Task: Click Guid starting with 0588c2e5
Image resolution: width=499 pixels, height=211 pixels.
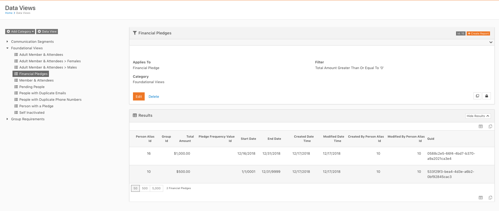Action: coord(451,156)
